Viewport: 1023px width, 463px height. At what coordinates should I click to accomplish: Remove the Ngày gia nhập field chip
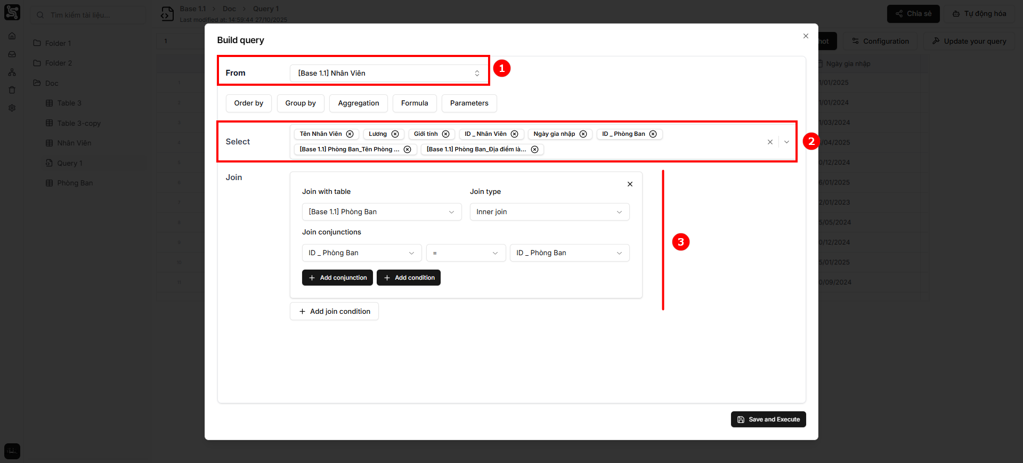pos(583,134)
